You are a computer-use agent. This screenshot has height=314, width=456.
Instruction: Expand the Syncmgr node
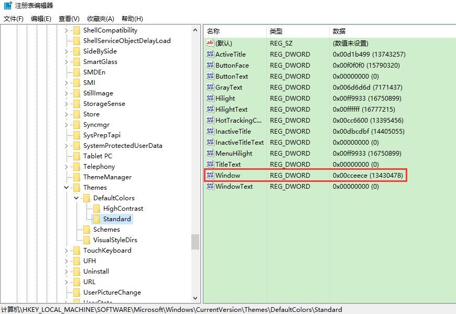point(67,125)
